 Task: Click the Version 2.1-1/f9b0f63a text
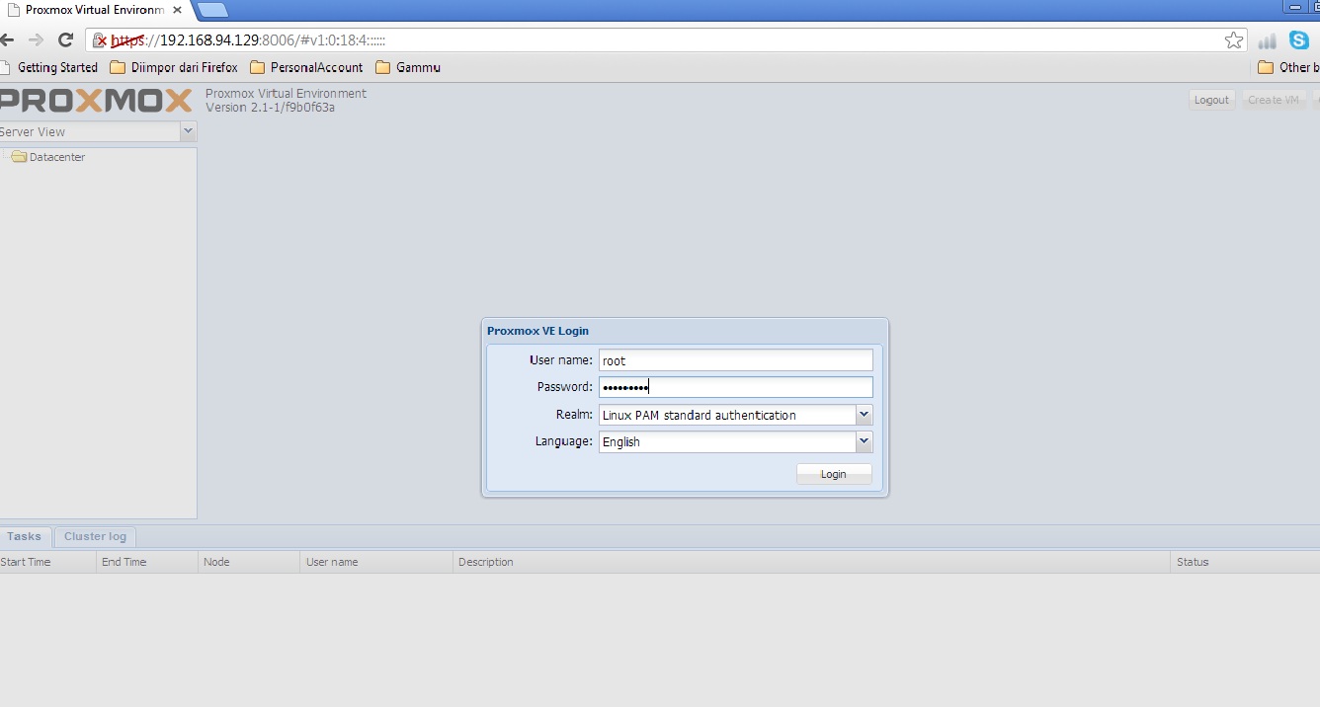[x=270, y=108]
